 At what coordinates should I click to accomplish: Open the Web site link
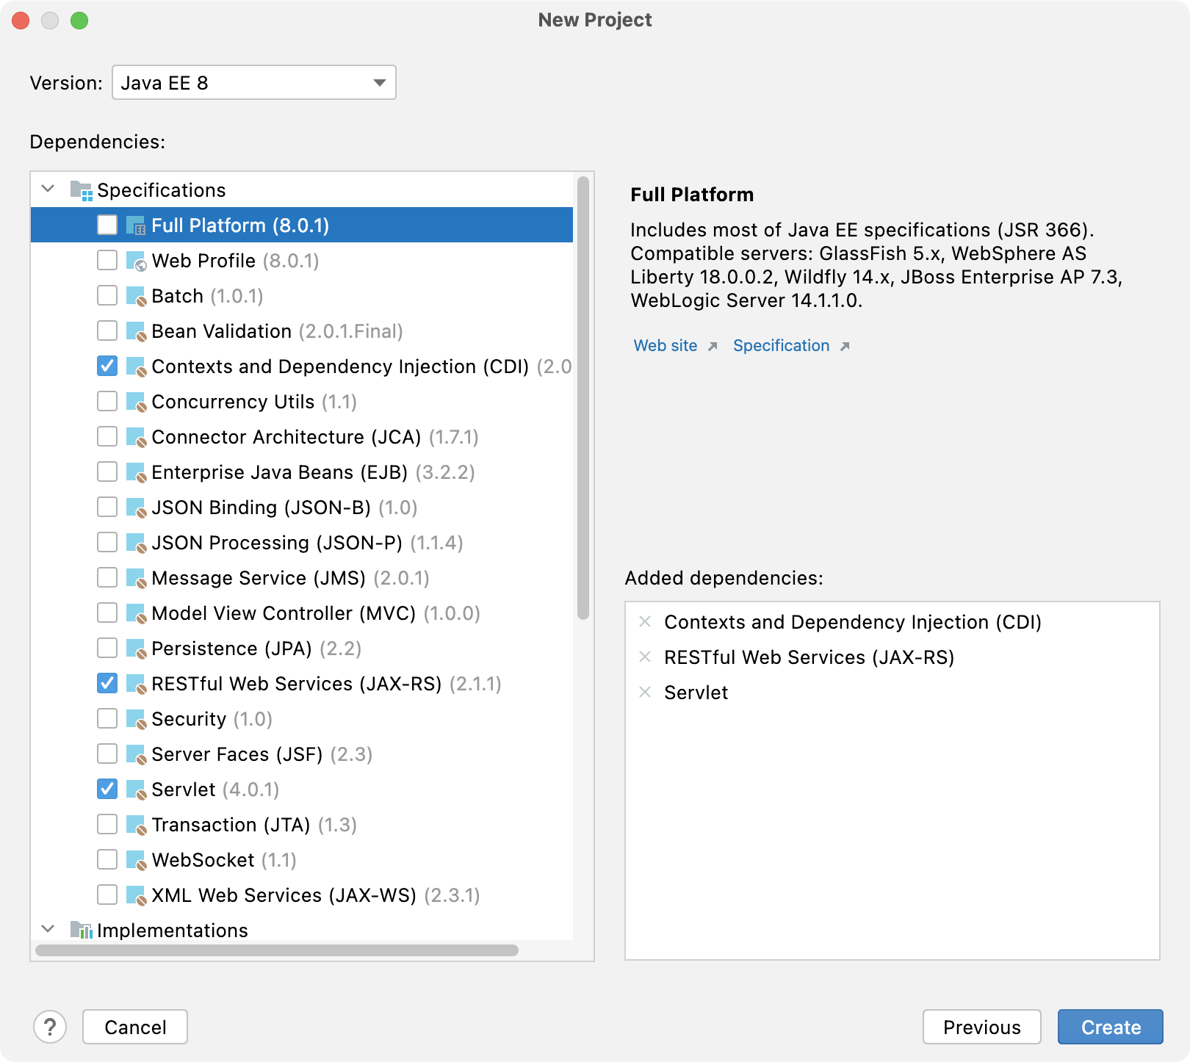point(666,345)
